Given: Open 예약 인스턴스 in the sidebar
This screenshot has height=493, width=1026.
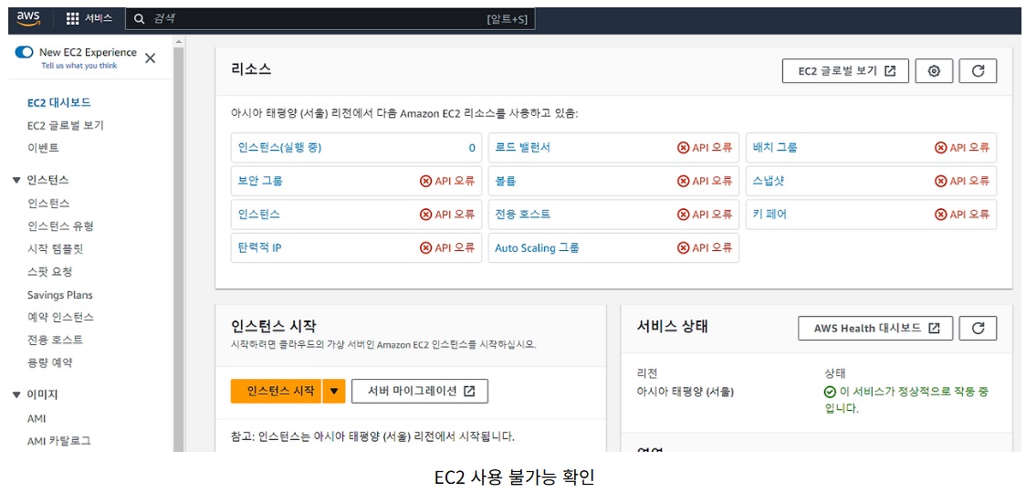Looking at the screenshot, I should [60, 317].
